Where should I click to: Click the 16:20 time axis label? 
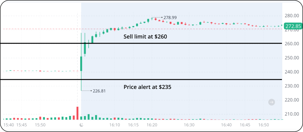(x=152, y=125)
